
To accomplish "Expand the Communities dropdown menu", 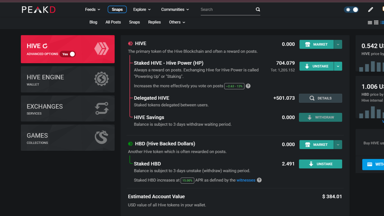I will tap(175, 10).
